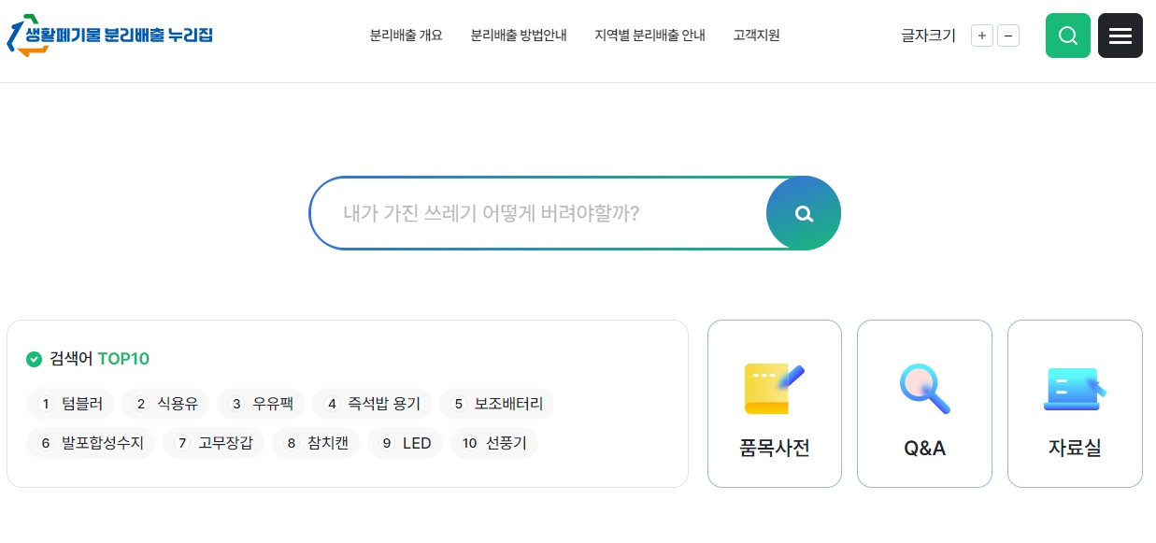Open the Q&A magnifier icon card
This screenshot has width=1156, height=543.
(924, 404)
